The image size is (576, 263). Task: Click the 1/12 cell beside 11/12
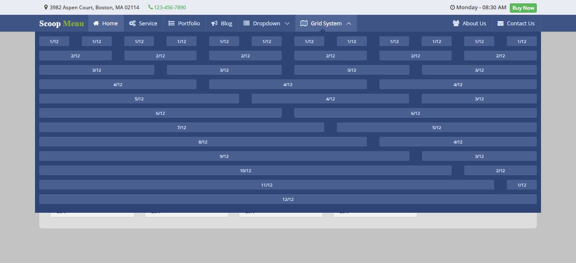(x=522, y=185)
